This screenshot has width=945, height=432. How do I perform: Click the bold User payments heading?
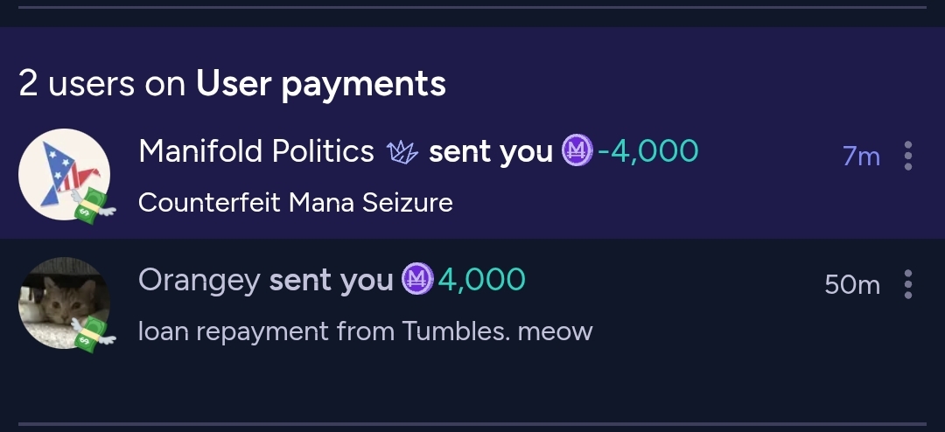coord(320,84)
